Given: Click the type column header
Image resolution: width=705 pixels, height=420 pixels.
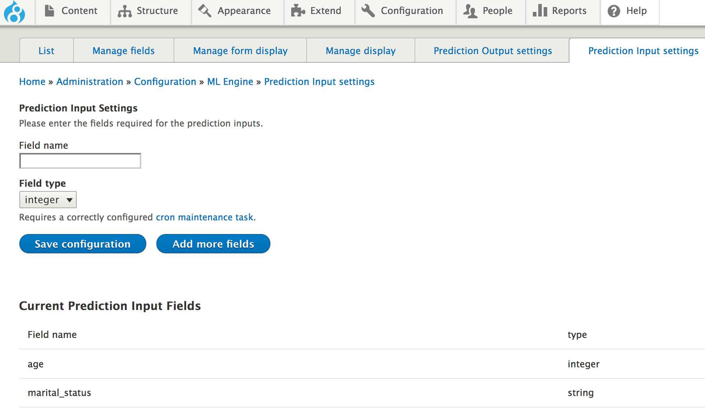Looking at the screenshot, I should (x=577, y=335).
